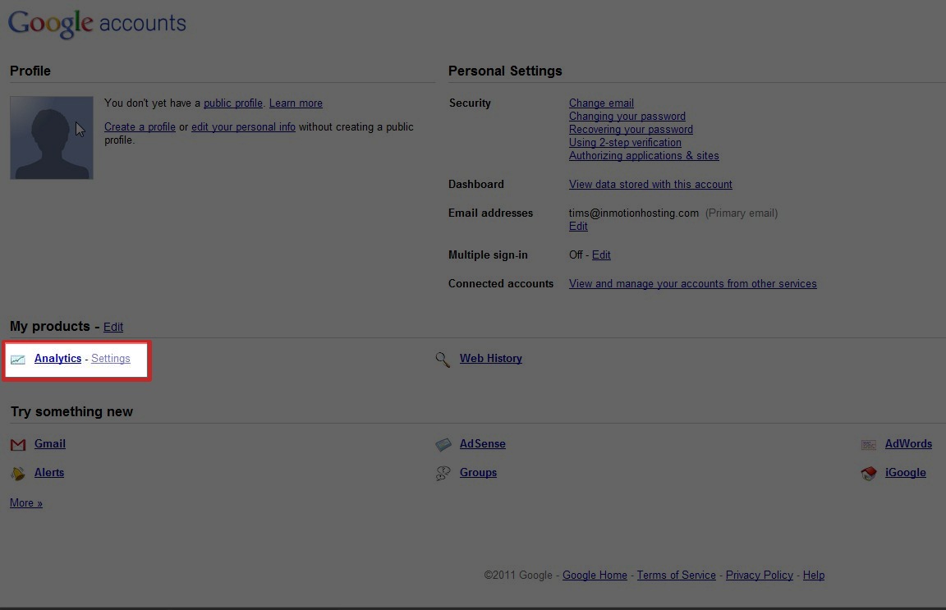Image resolution: width=946 pixels, height=610 pixels.
Task: Edit the Multiple sign-in setting
Action: 601,255
